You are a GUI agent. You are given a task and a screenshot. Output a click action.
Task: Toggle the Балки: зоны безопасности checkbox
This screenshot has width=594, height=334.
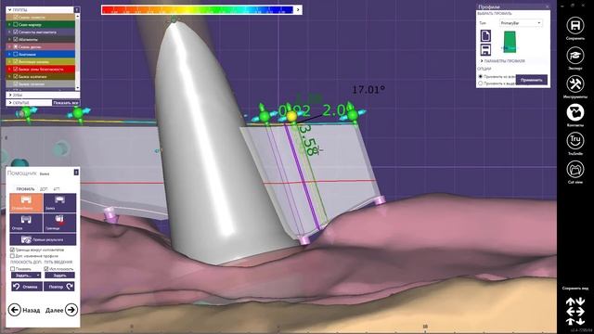(x=16, y=70)
